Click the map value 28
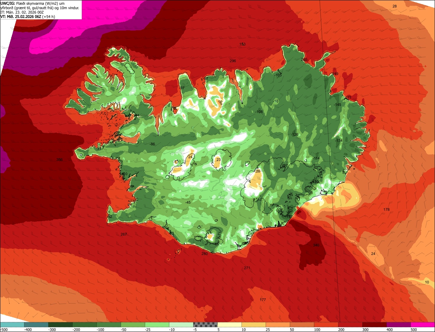The width and height of the screenshot is (435, 332). tap(395, 6)
